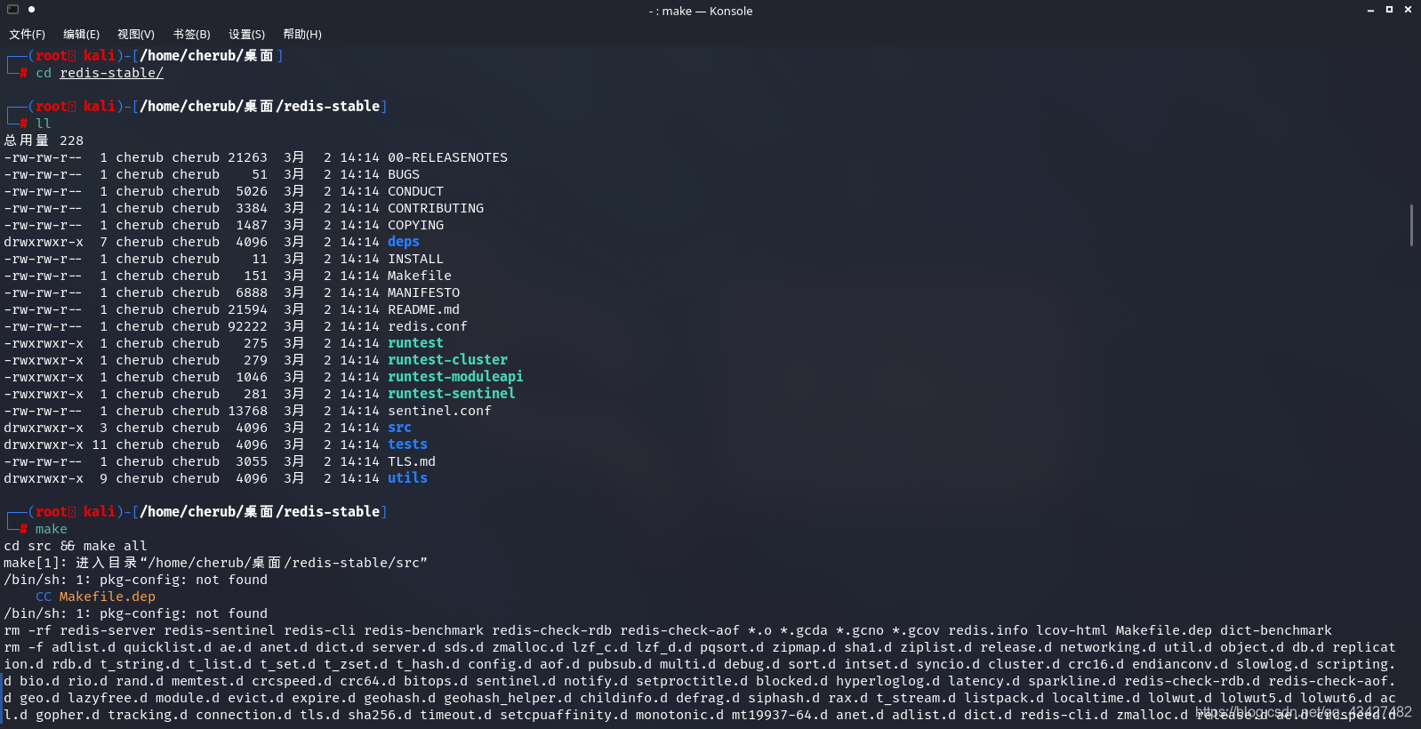Click the Konsole window menu icon
Viewport: 1421px width, 729px height.
[12, 10]
